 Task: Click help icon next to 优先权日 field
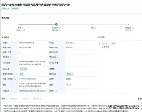57,57
